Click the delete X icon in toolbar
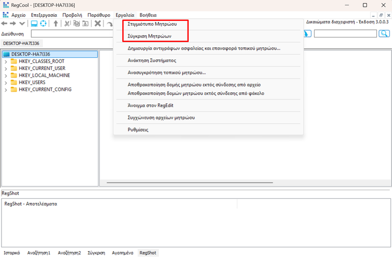The height and width of the screenshot is (261, 392). (98, 23)
